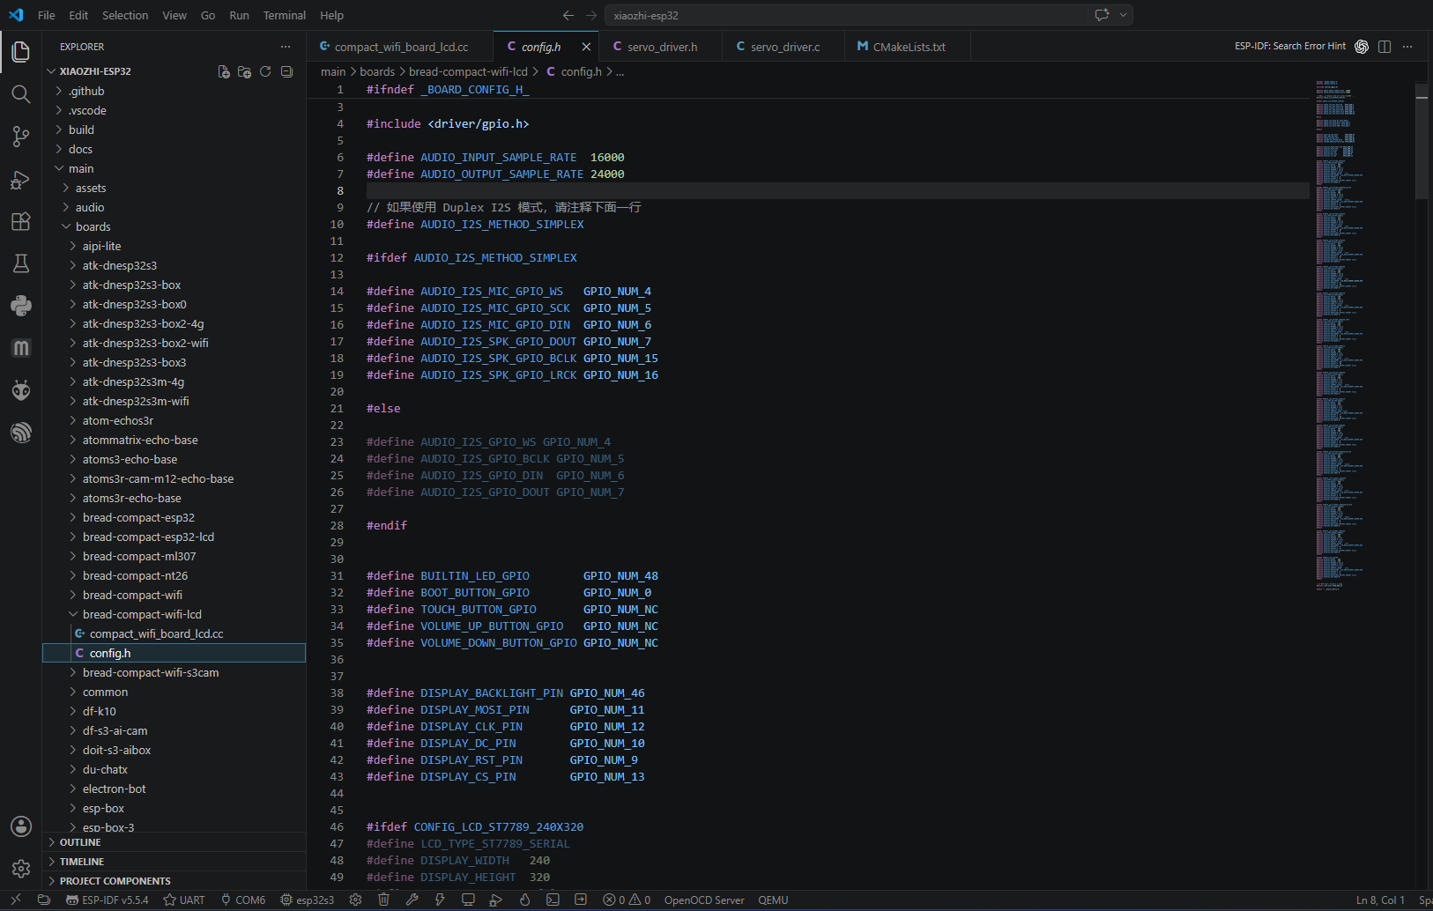Open Extensions view
The width and height of the screenshot is (1433, 911).
click(21, 221)
